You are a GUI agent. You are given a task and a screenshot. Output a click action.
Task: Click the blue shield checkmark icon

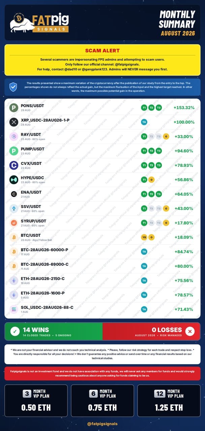click(x=13, y=88)
